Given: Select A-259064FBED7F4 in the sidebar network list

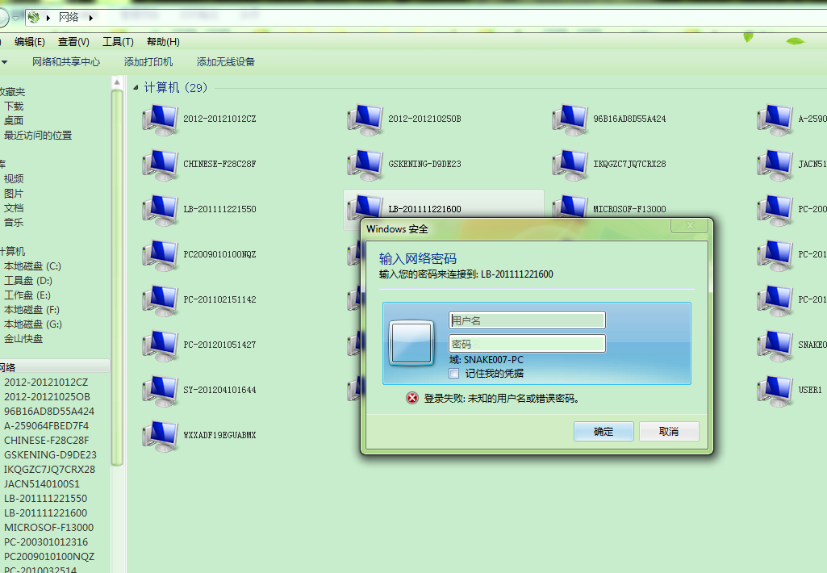Looking at the screenshot, I should coord(47,426).
